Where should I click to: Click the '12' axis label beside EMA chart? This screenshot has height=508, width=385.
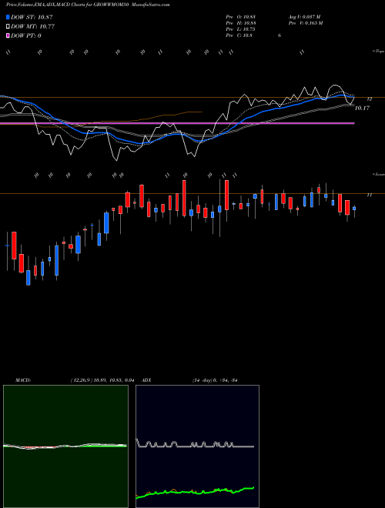pos(370,99)
